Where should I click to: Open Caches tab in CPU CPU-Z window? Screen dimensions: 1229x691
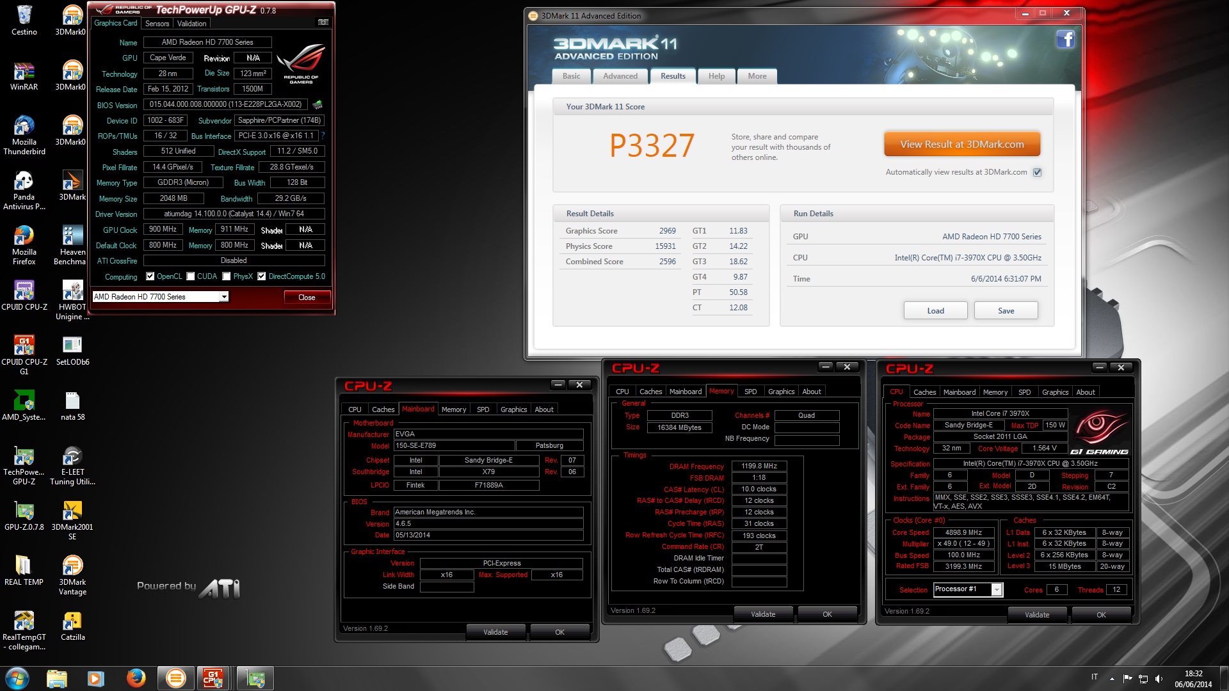(924, 392)
